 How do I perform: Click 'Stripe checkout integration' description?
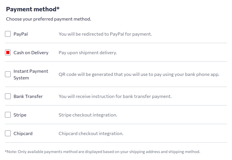point(88,115)
